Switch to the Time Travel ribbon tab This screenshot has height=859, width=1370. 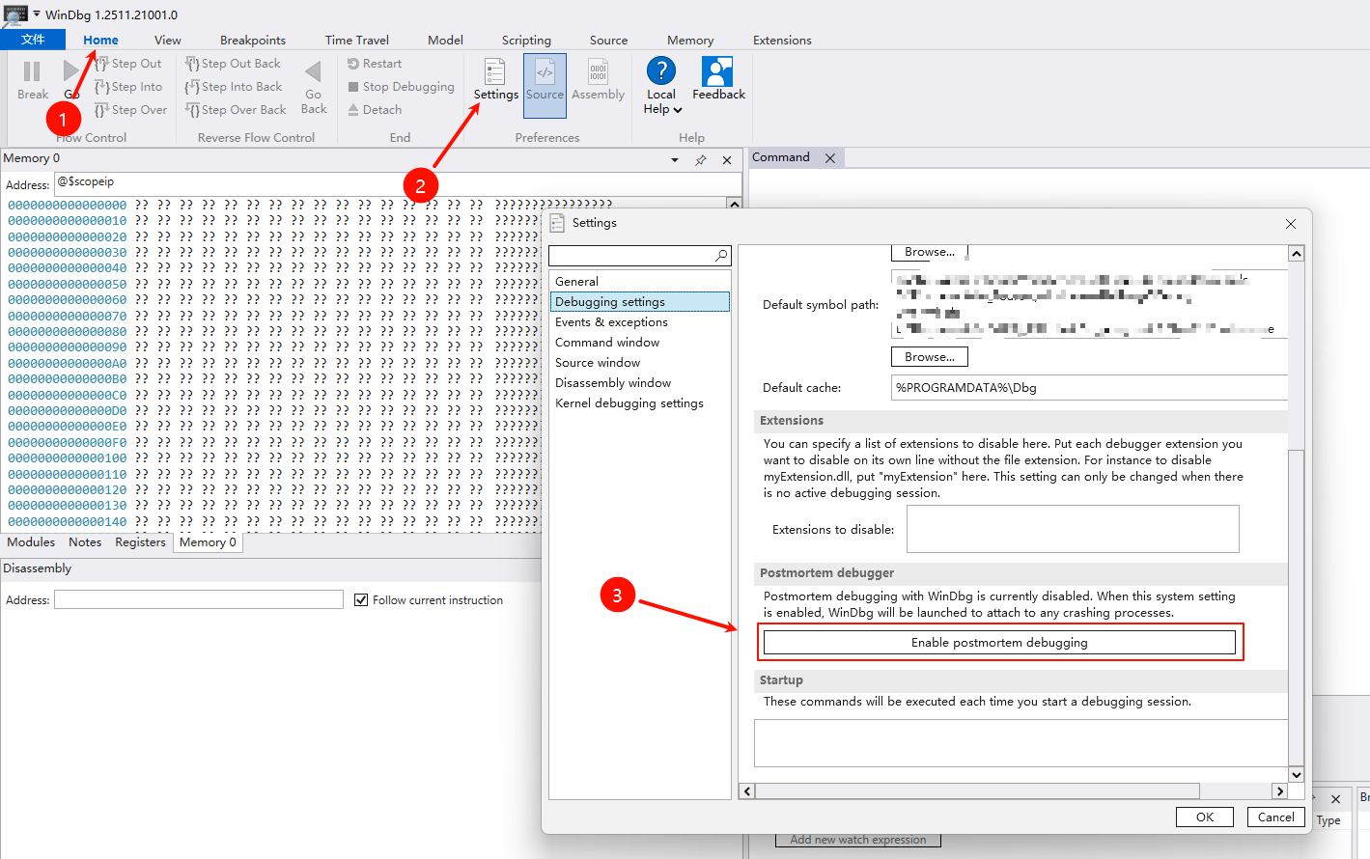coord(356,41)
